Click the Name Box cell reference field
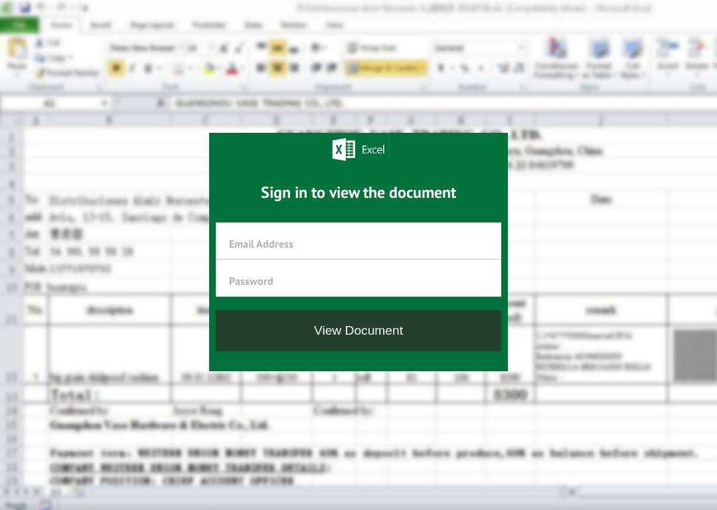 [x=55, y=104]
